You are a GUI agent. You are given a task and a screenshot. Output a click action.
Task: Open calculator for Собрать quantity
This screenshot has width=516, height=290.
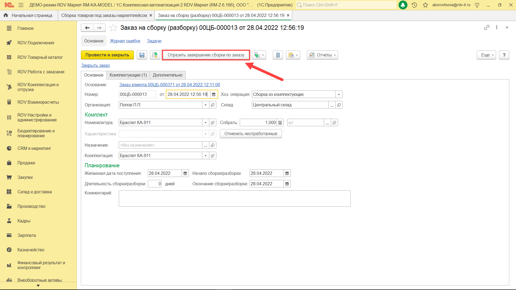click(x=280, y=123)
